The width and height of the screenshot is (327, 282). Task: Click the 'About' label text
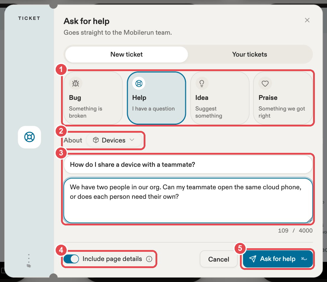(x=73, y=140)
